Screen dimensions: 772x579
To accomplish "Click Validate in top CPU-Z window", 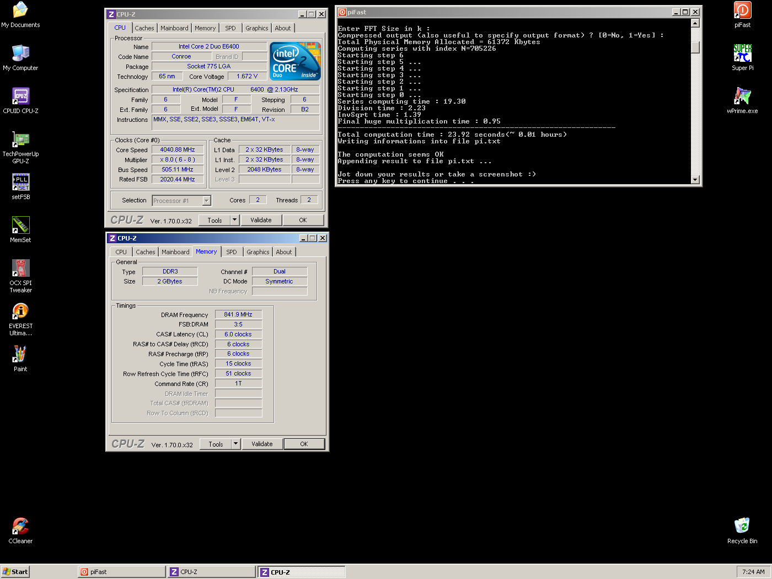I will click(x=261, y=220).
